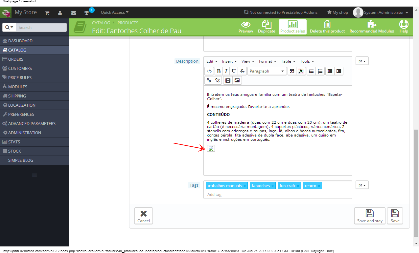Open the search type dropdown

click(x=9, y=28)
